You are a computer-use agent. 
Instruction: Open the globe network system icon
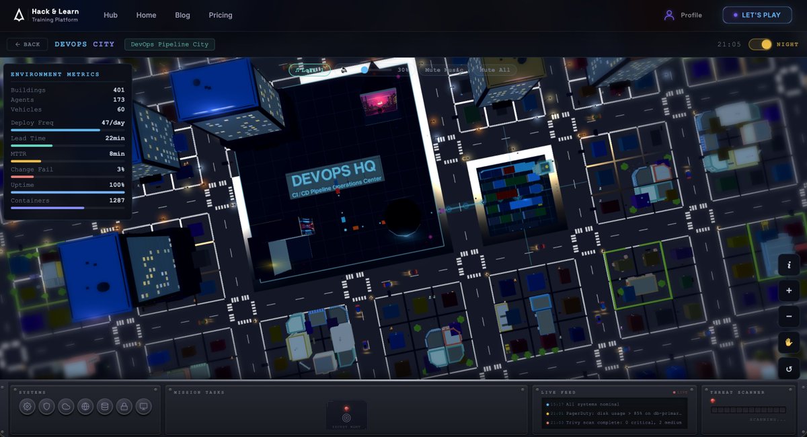coord(85,406)
